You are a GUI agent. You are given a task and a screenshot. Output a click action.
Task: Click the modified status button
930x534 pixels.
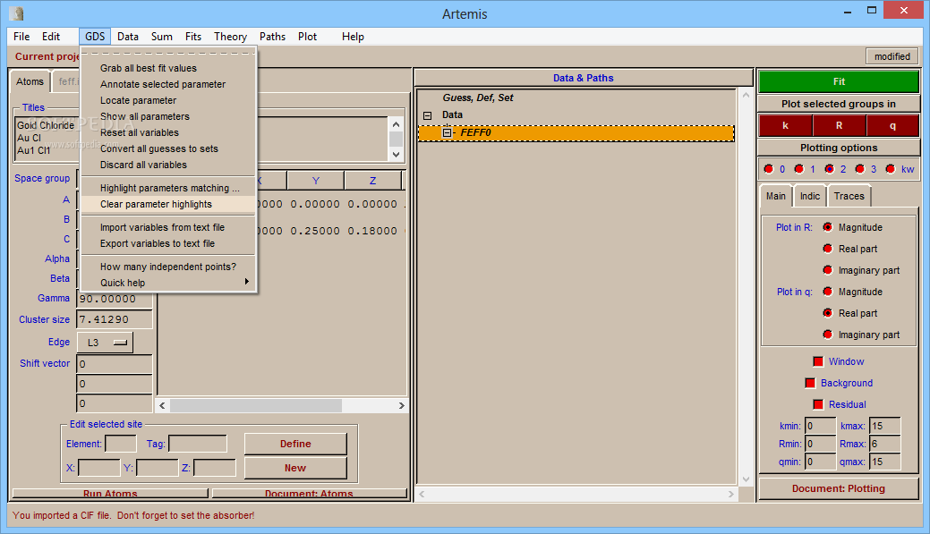point(892,56)
